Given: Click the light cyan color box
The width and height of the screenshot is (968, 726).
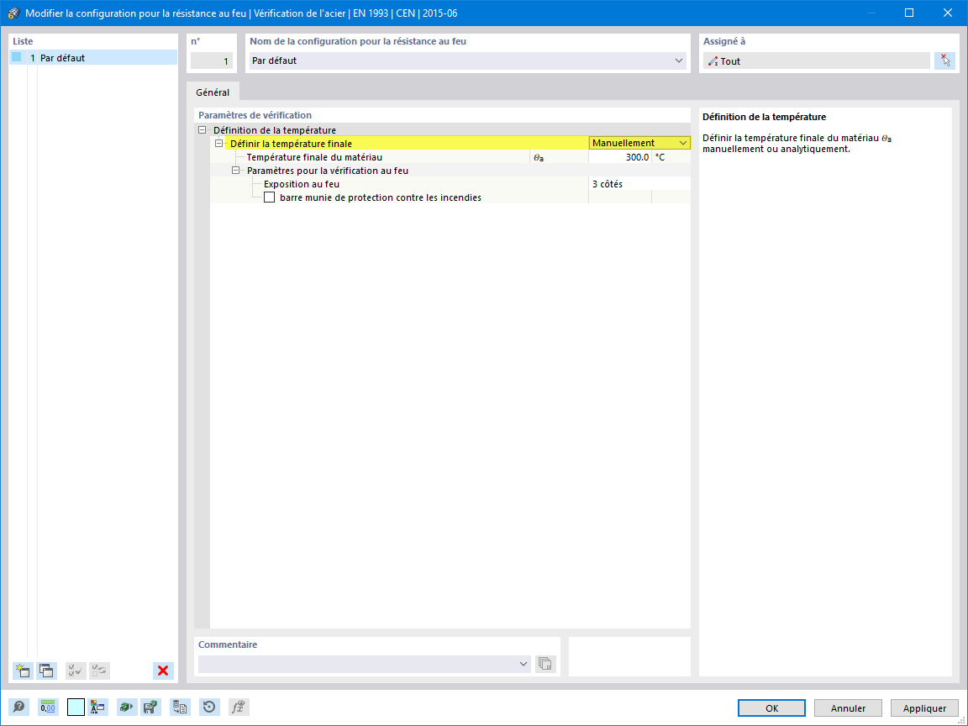Looking at the screenshot, I should [76, 707].
